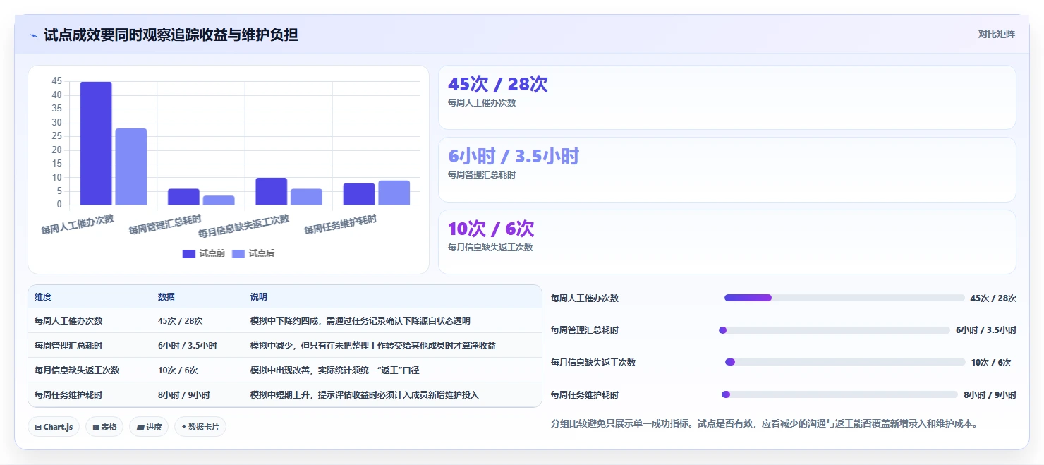Click table cell 每周任务维护耗时

point(68,395)
